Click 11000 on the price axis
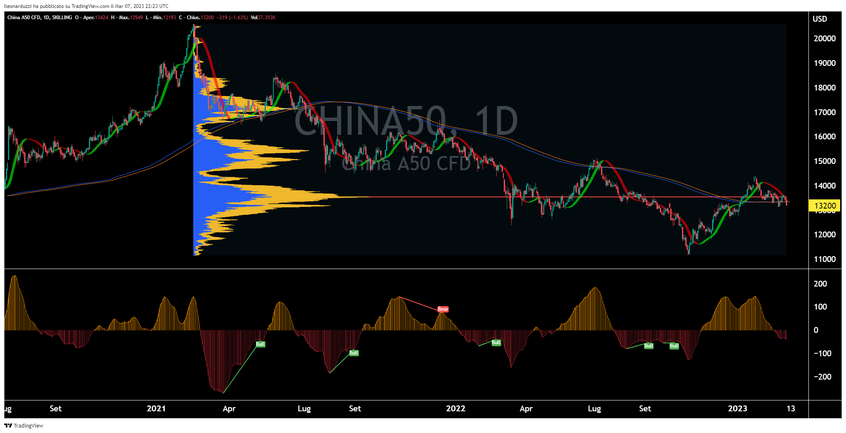 825,259
